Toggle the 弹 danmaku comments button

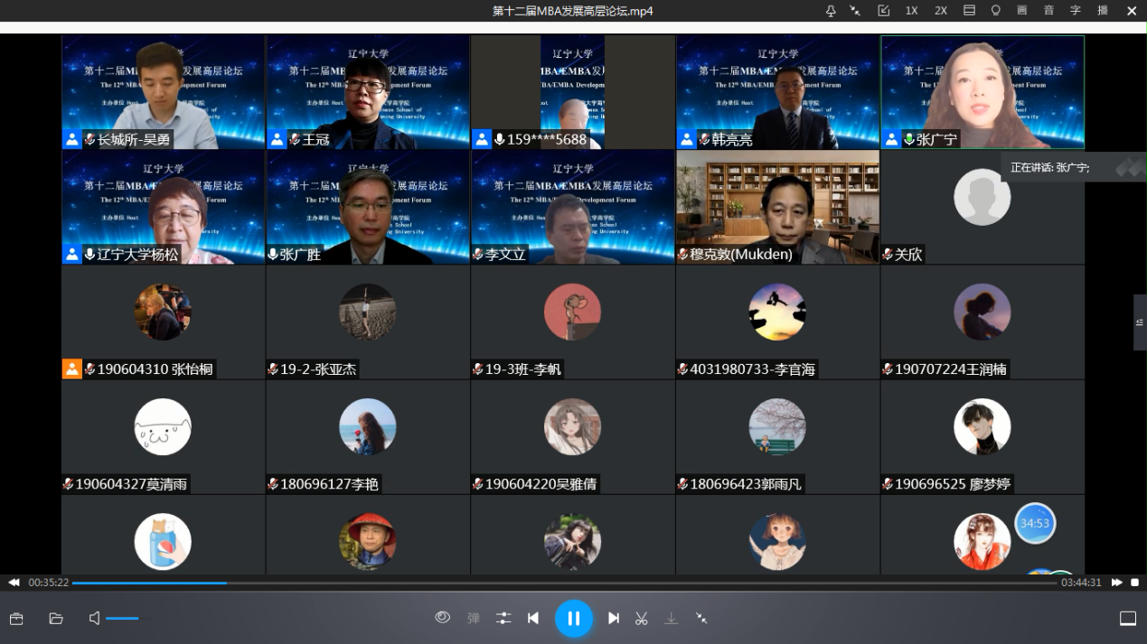tap(474, 619)
